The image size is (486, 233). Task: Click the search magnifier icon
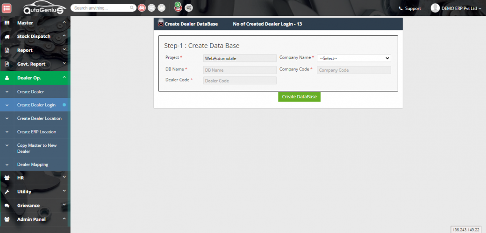(132, 8)
